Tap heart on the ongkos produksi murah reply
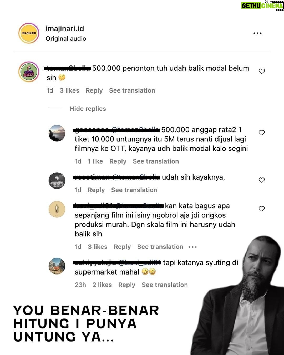Image resolution: width=284 pixels, height=355 pixels. [x=262, y=209]
